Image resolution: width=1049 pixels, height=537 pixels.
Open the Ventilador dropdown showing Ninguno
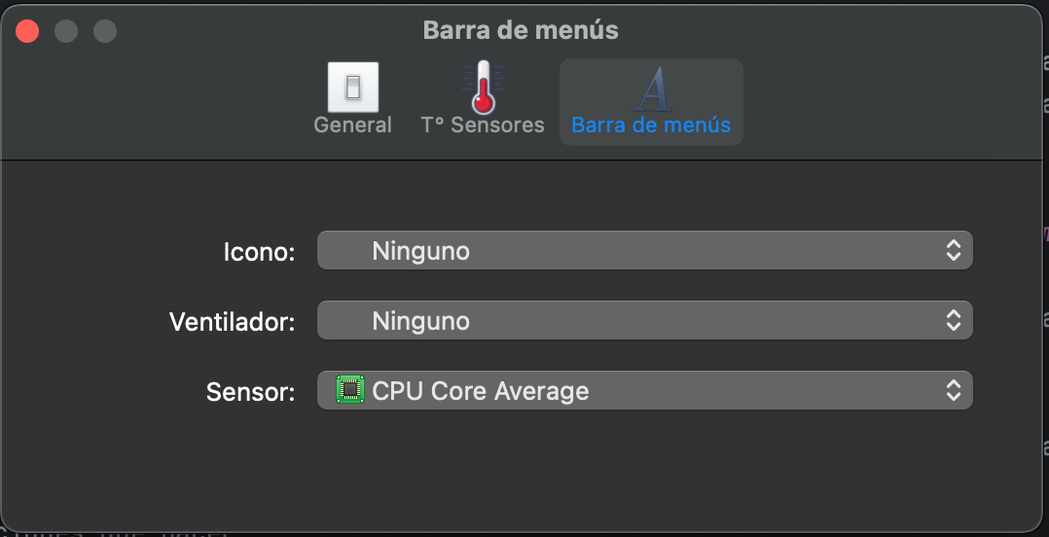pyautogui.click(x=645, y=320)
